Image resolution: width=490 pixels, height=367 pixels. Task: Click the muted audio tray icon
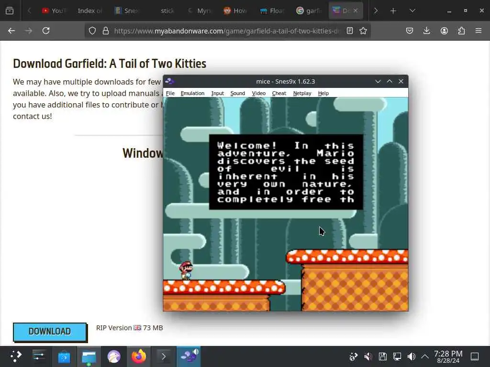coord(368,356)
